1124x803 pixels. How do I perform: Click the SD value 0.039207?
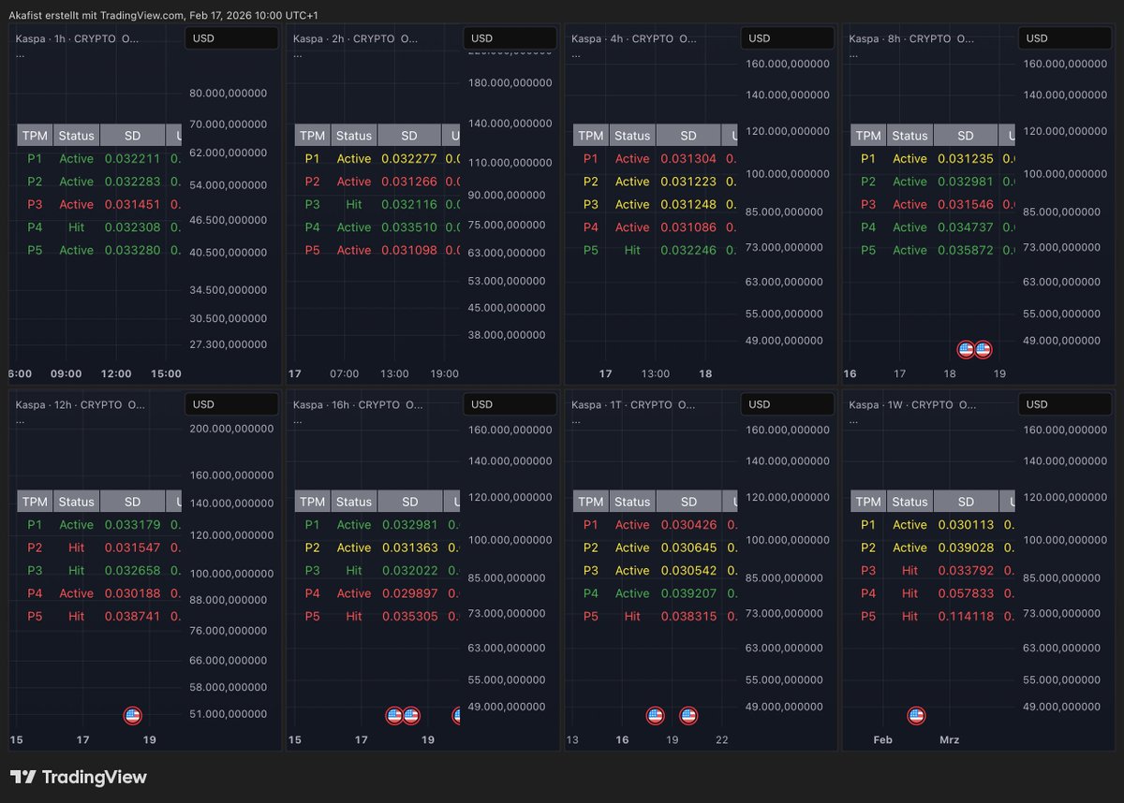click(x=688, y=593)
